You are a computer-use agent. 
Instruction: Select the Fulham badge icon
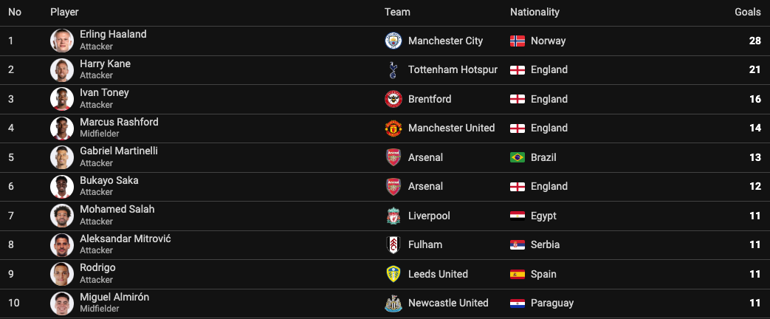tap(393, 244)
